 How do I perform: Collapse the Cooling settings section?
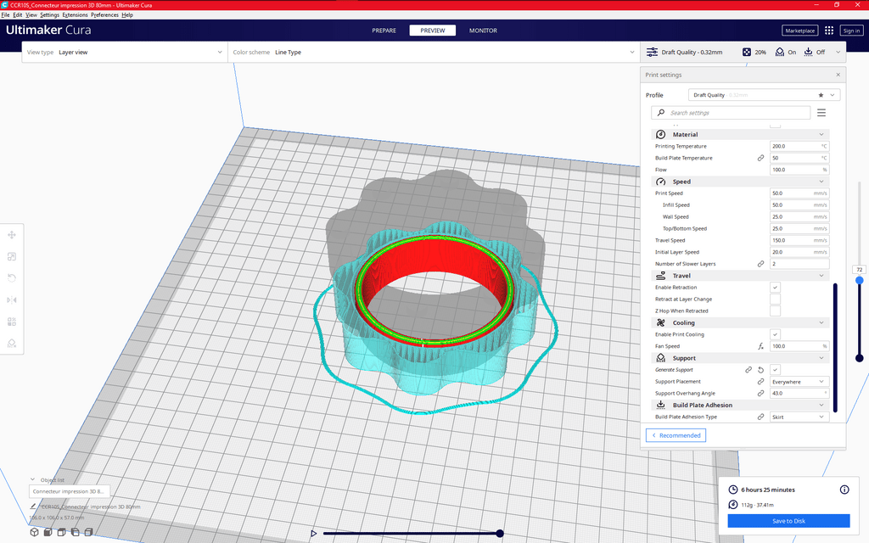(740, 323)
